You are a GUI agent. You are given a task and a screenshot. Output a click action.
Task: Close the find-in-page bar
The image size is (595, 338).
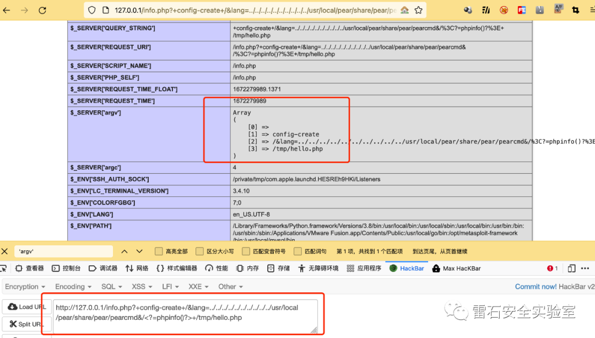(4, 251)
